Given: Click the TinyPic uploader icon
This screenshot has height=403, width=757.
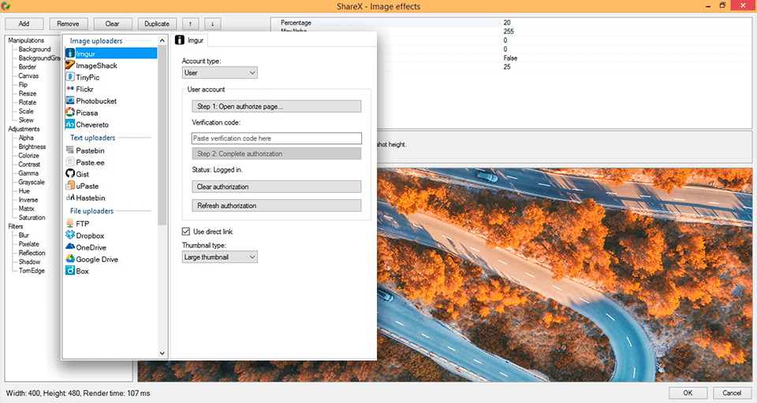Looking at the screenshot, I should pos(70,76).
